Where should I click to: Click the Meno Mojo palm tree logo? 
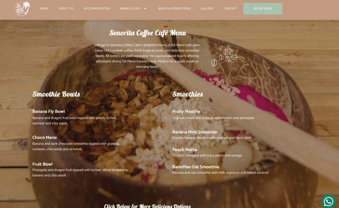coord(22,9)
